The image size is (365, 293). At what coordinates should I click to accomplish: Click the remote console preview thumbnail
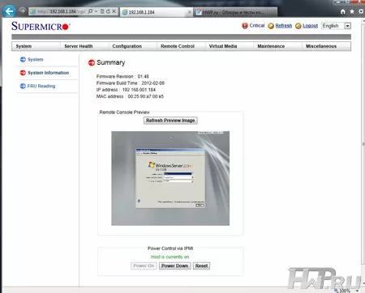pos(170,178)
